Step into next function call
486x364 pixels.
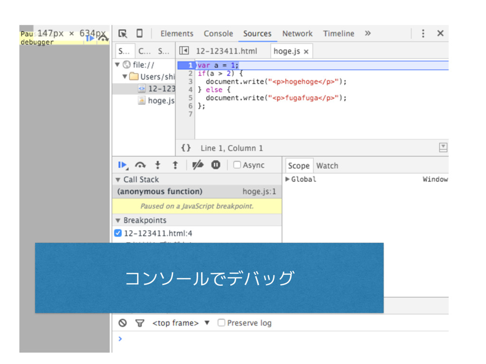pyautogui.click(x=158, y=165)
